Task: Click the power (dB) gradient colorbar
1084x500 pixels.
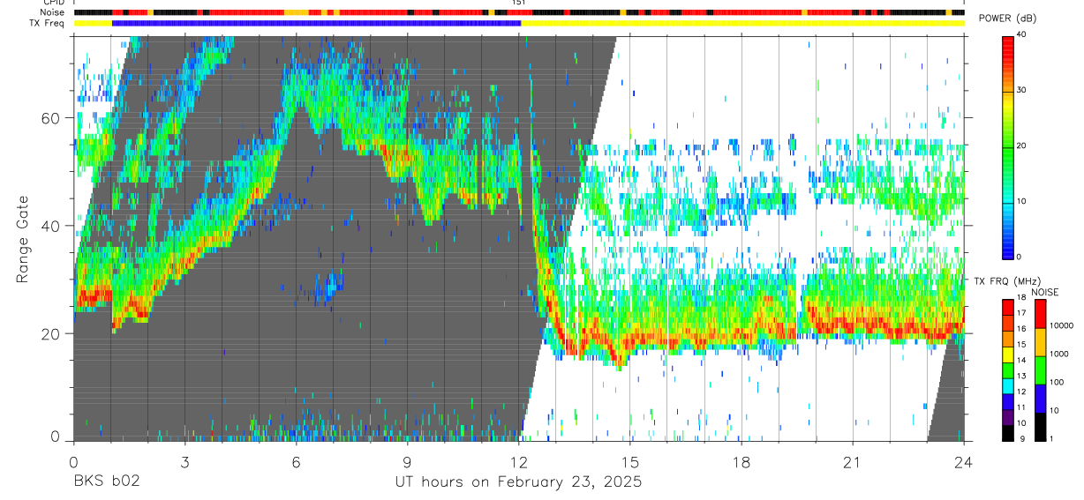Action: (x=1007, y=146)
